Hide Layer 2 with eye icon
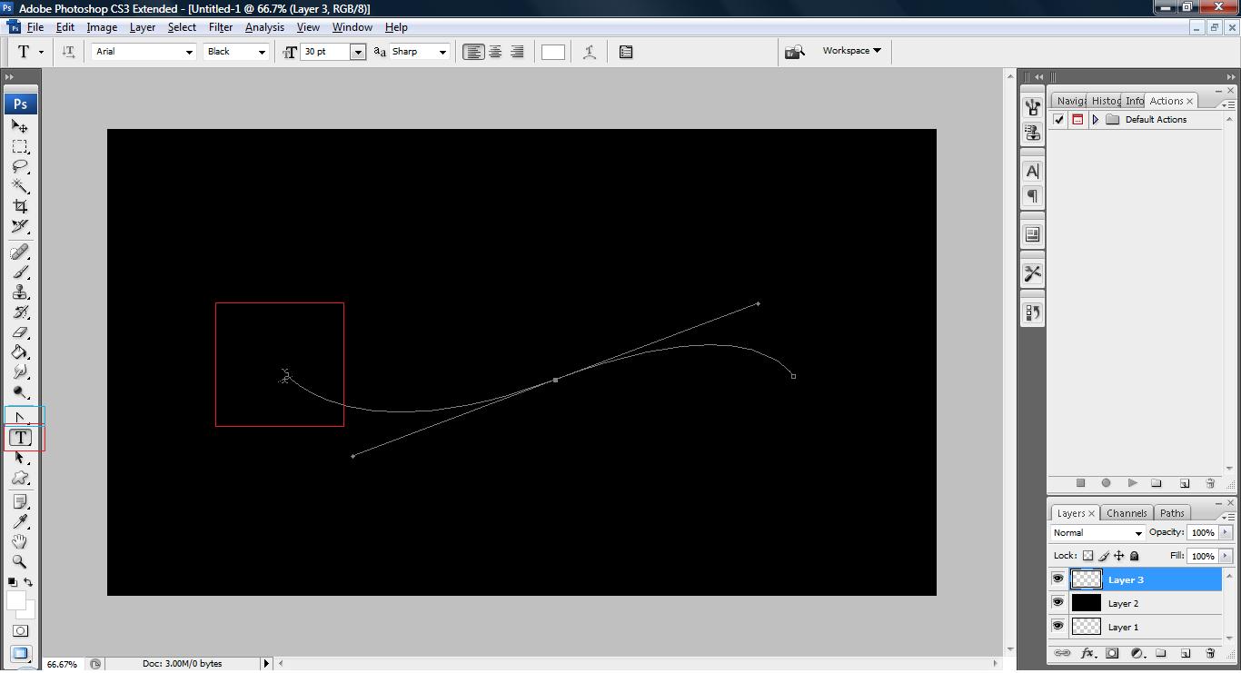 click(1057, 603)
